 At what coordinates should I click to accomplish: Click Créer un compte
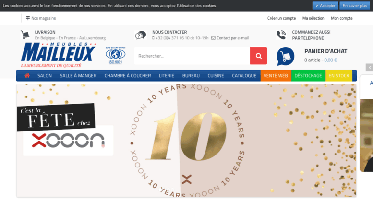tap(281, 18)
